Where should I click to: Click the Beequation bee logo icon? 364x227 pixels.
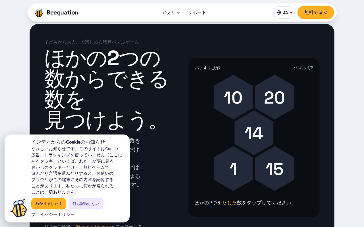[x=39, y=12]
